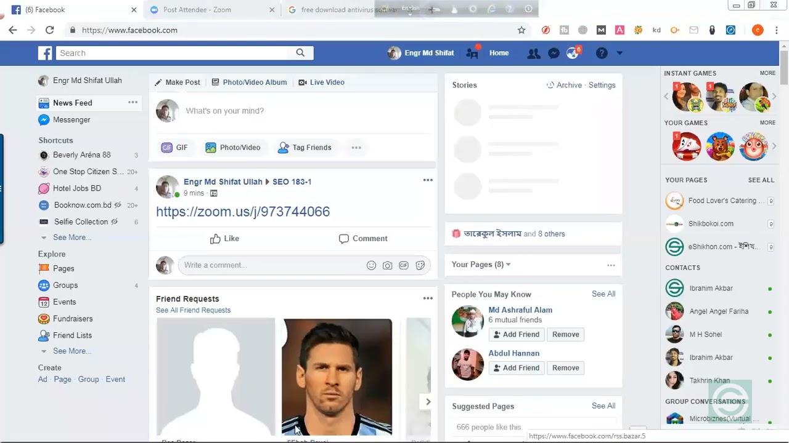Open account settings dropdown arrow
The width and height of the screenshot is (789, 443).
[619, 54]
